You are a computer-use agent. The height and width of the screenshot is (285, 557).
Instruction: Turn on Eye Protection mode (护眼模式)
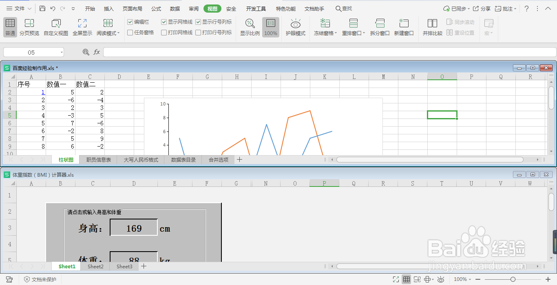[x=296, y=27]
